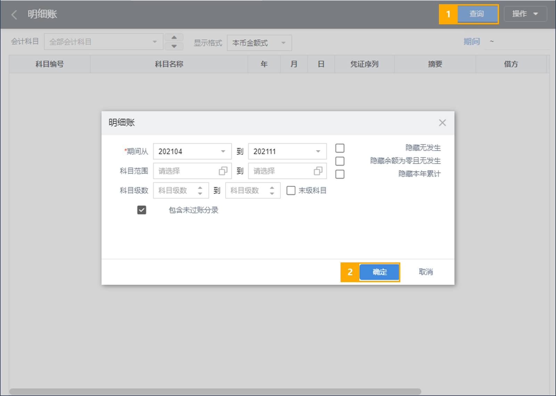The width and height of the screenshot is (556, 396).
Task: Select the 科目编号 column header
Action: tap(50, 64)
